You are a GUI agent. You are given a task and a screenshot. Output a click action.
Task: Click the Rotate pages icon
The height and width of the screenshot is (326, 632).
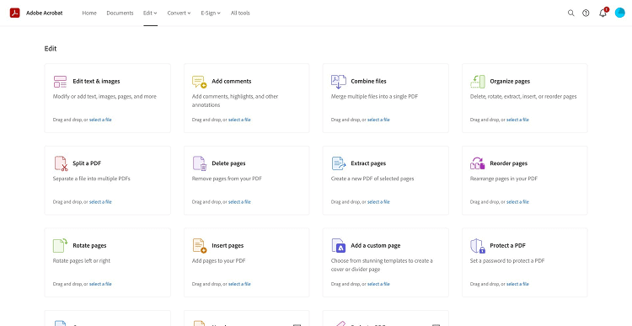pyautogui.click(x=60, y=245)
